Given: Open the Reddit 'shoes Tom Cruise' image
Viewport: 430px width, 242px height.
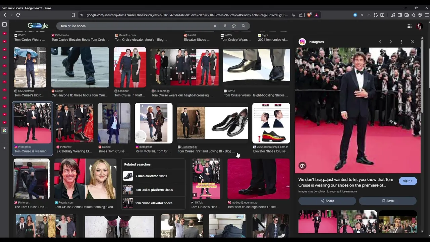Looking at the screenshot, I should coord(114,123).
